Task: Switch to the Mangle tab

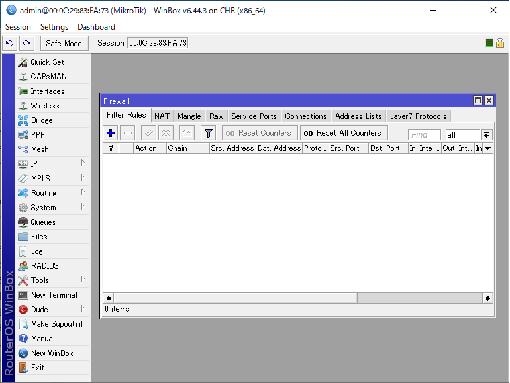Action: coord(189,116)
